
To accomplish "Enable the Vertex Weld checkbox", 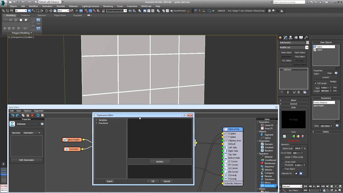I will 282,162.
